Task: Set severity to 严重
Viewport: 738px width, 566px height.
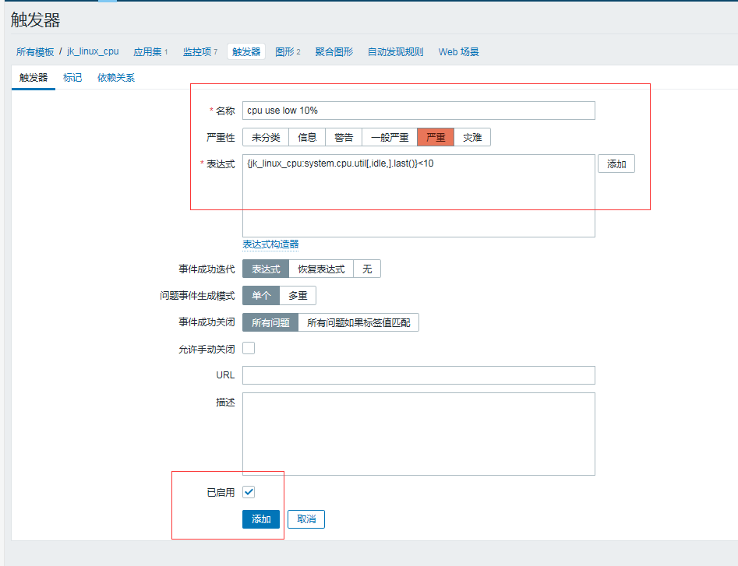Action: click(436, 137)
